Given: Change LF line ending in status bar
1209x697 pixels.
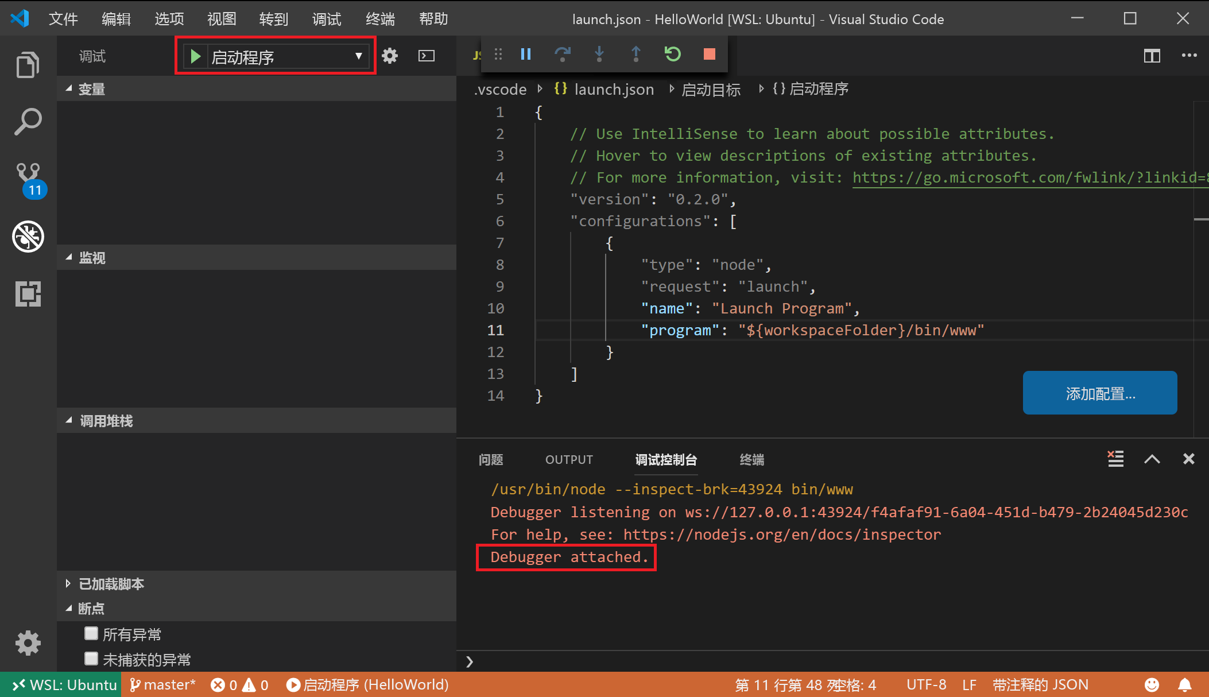Looking at the screenshot, I should 969,685.
